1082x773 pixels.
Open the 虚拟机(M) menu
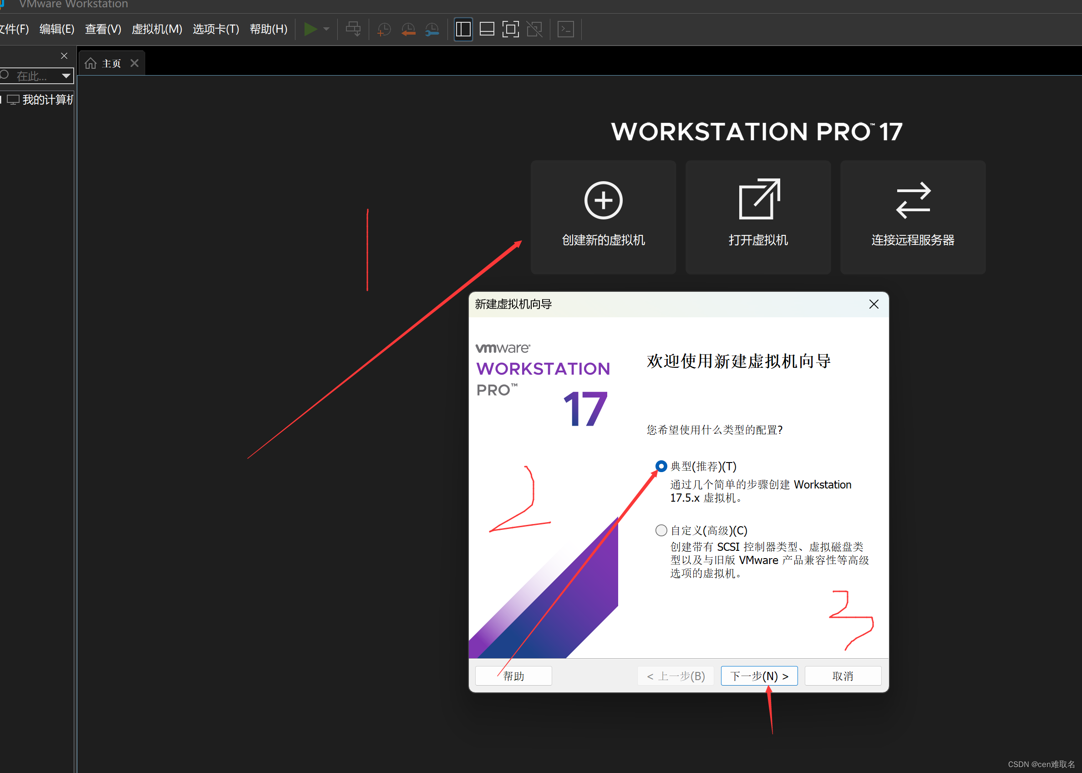coord(157,30)
